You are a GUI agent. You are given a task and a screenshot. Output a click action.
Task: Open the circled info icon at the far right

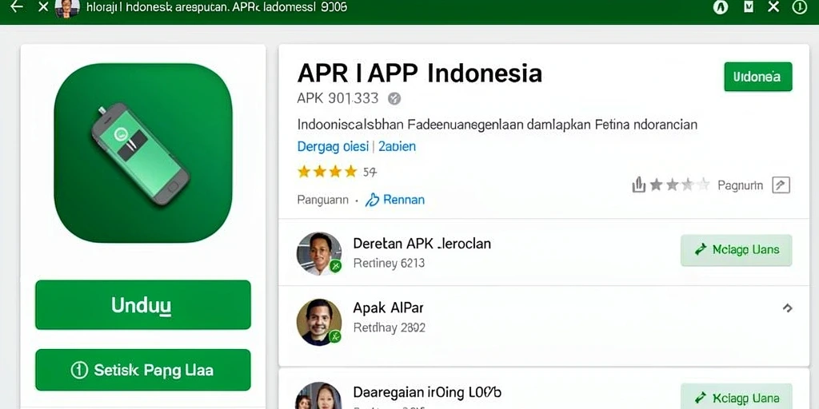[x=800, y=7]
